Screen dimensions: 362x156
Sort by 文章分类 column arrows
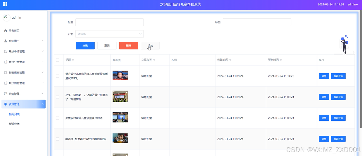pos(154,60)
